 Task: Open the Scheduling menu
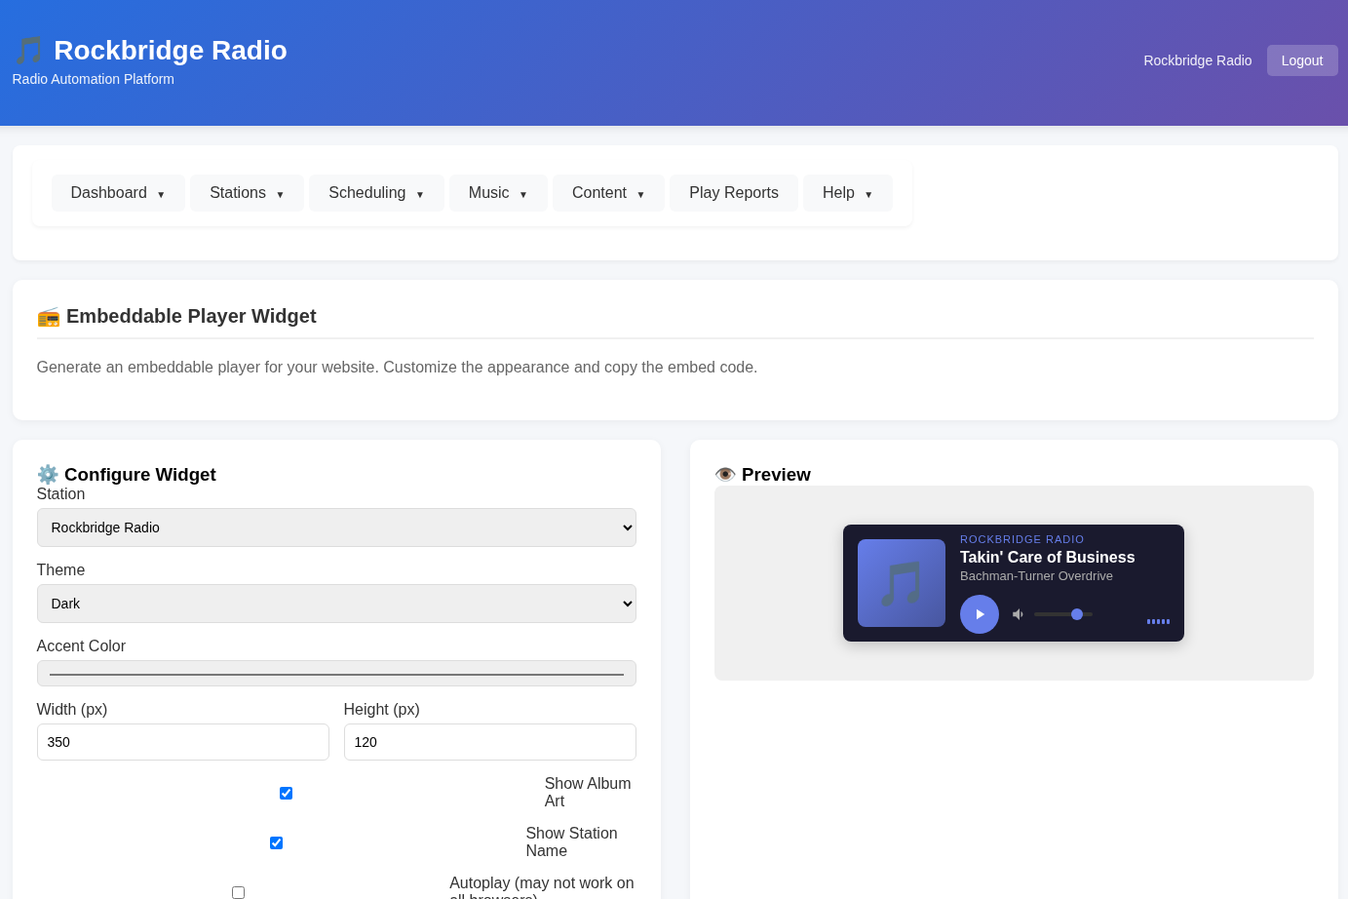pos(376,192)
